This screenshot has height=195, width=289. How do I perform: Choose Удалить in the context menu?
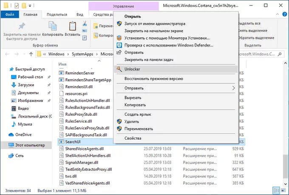[176, 121]
